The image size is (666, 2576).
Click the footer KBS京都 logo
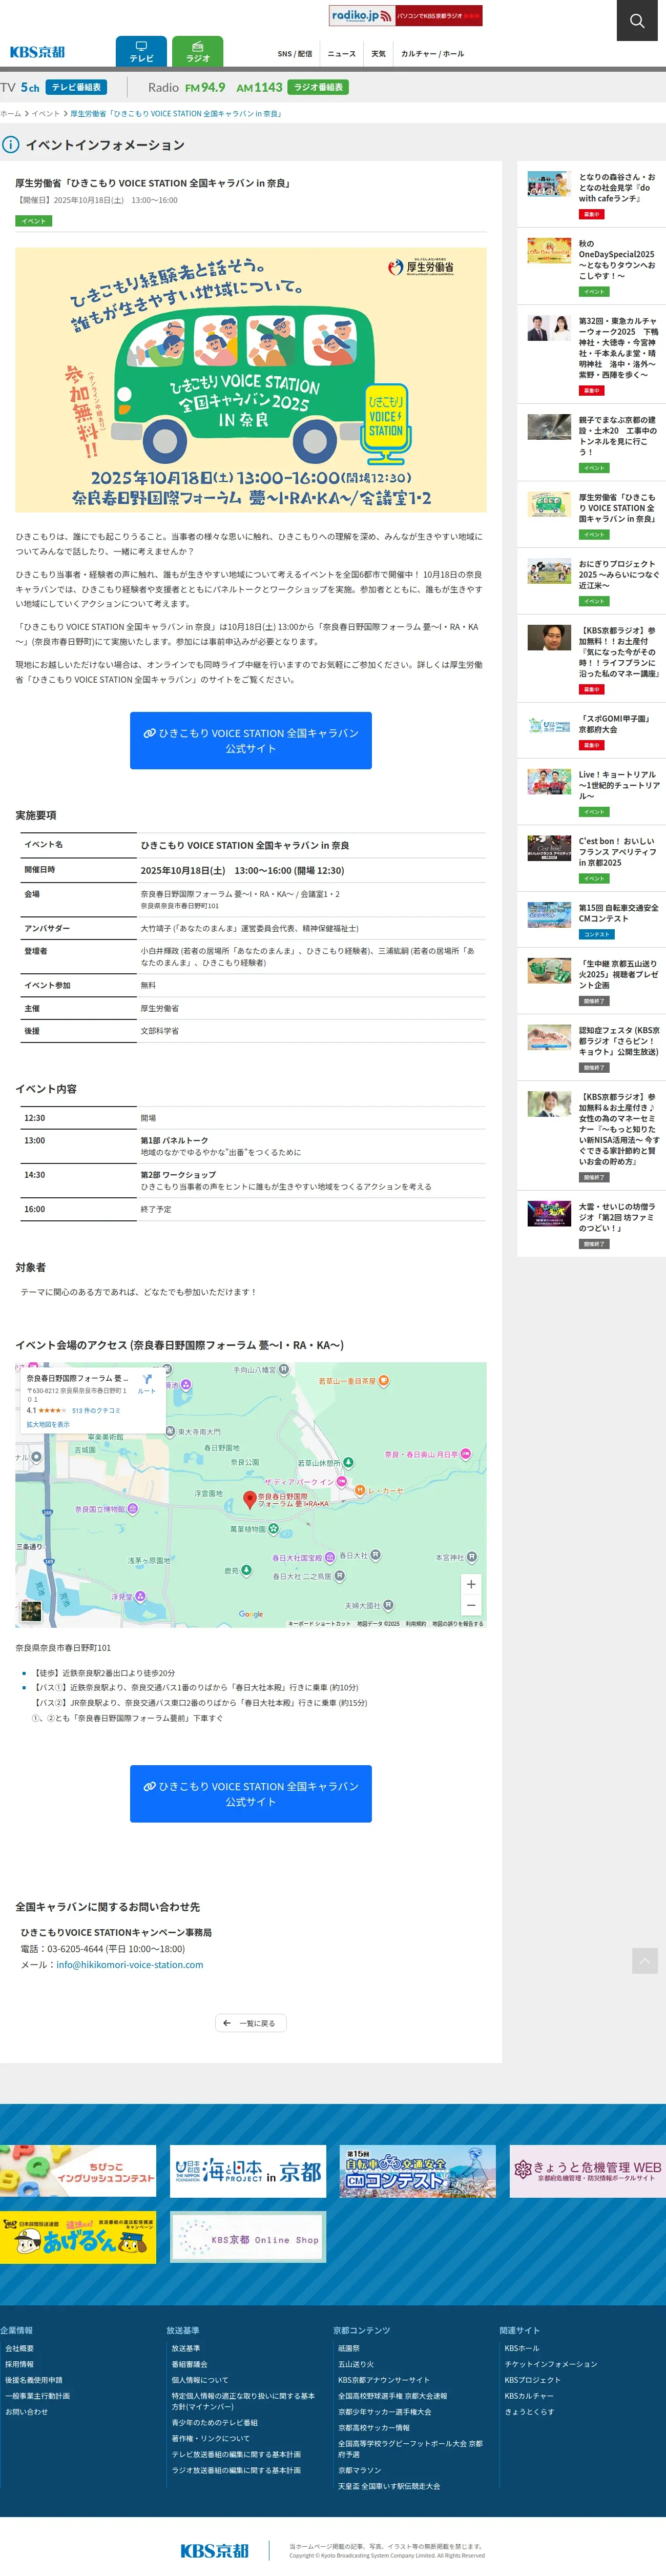[214, 2550]
